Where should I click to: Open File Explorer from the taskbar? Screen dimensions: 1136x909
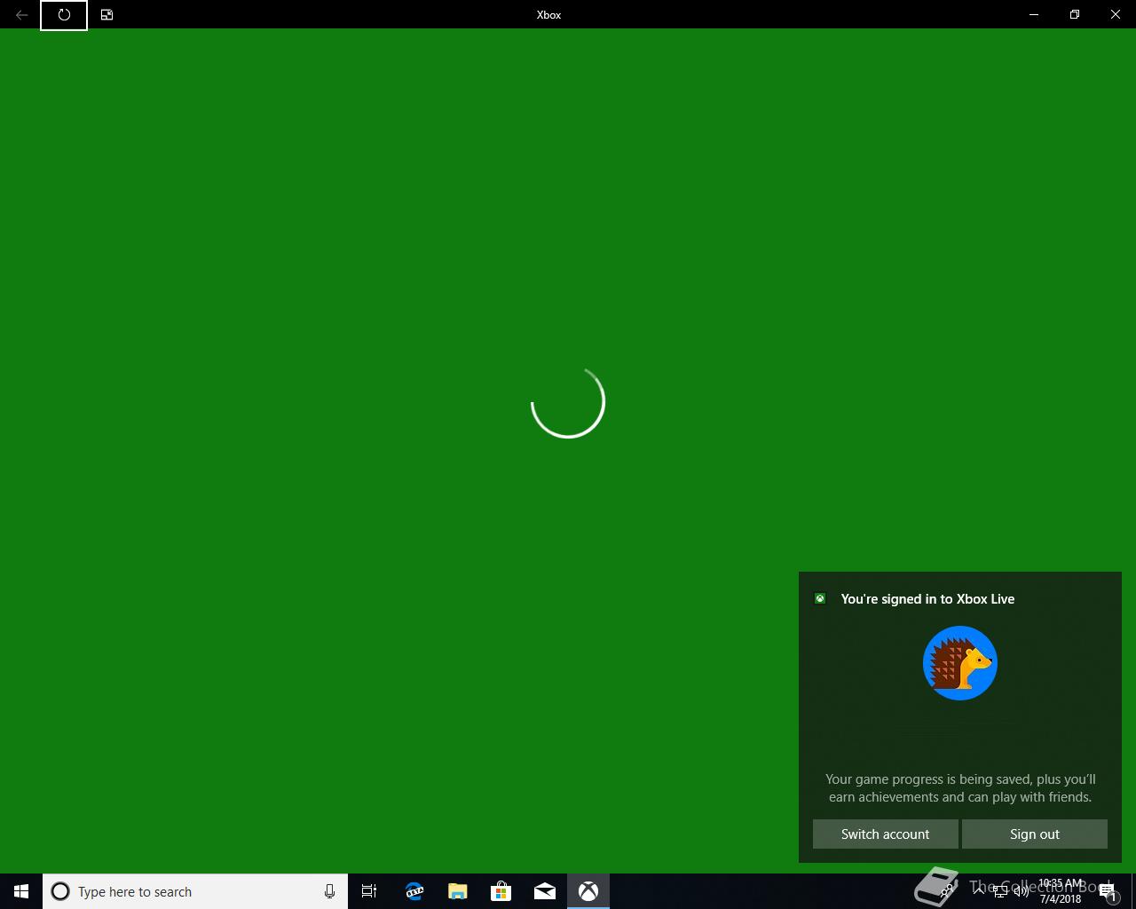pyautogui.click(x=457, y=891)
